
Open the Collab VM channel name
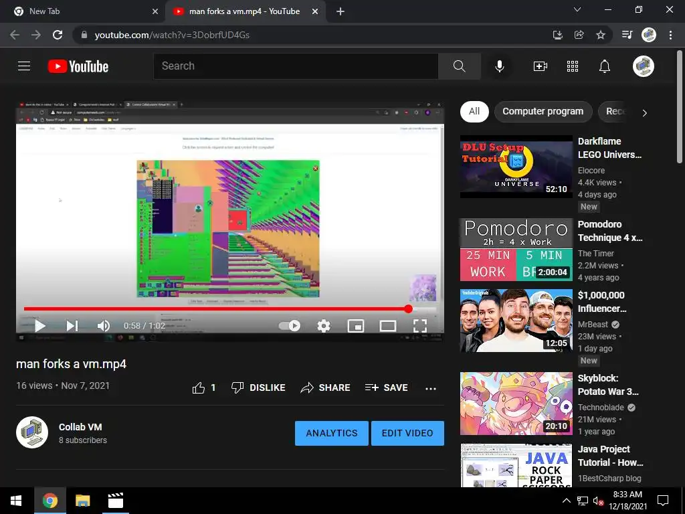80,427
